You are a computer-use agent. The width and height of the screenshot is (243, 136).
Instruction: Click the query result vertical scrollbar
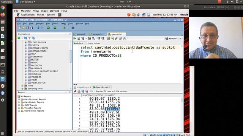coord(182,101)
